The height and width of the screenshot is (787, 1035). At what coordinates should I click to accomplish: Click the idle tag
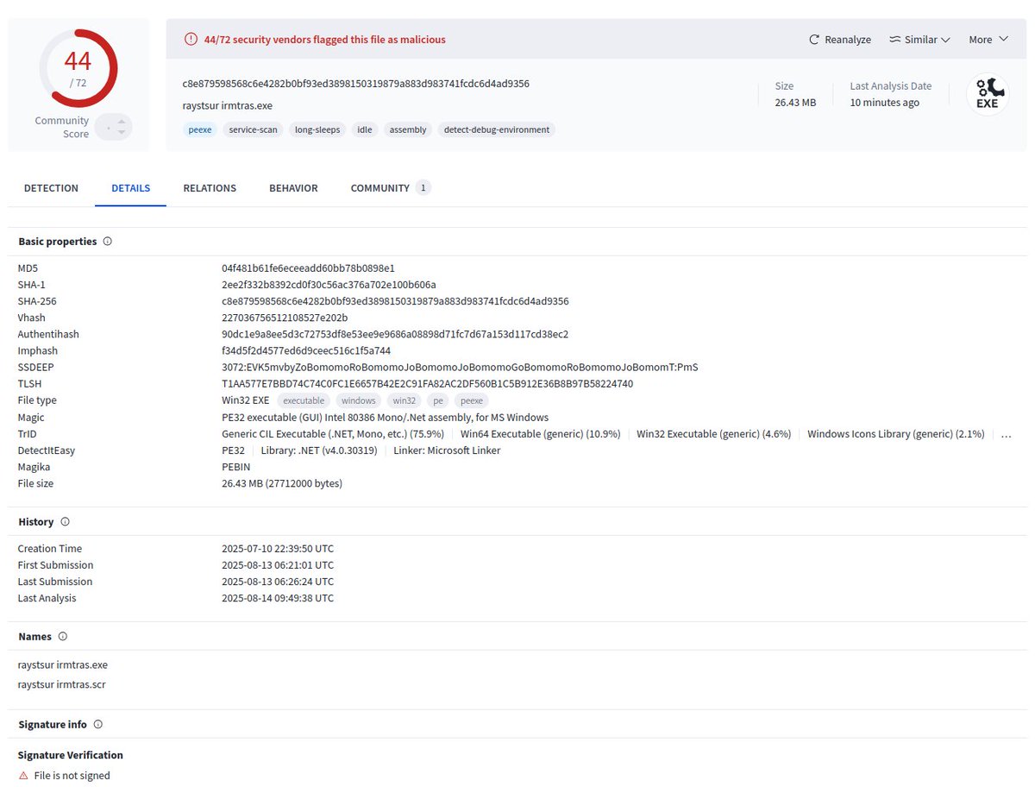(365, 129)
